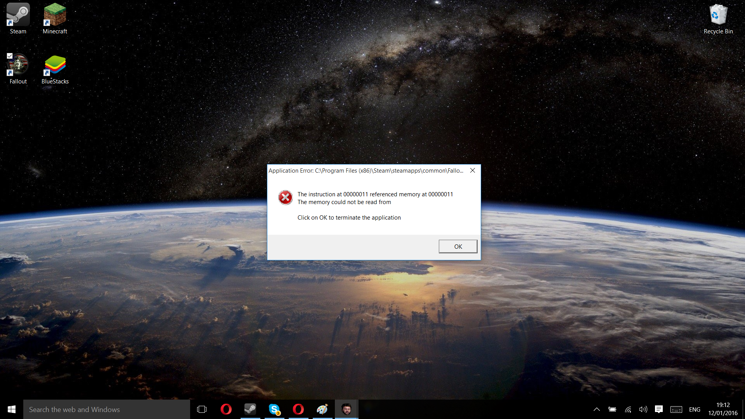Click 'The instruction at 00000011' message line
This screenshot has height=419, width=745.
point(375,194)
